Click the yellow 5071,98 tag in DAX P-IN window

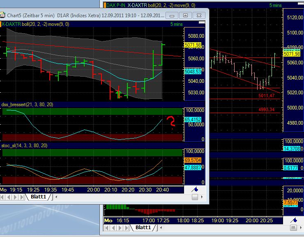point(292,54)
